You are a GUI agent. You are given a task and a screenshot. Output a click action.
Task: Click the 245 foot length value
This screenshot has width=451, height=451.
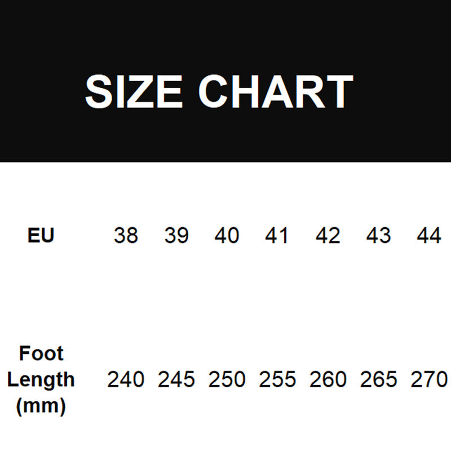176,379
